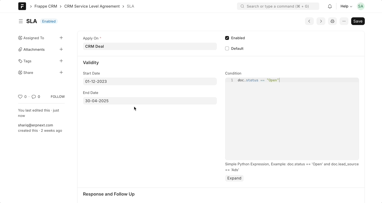This screenshot has width=382, height=203.
Task: Open the notifications bell
Action: [x=330, y=6]
